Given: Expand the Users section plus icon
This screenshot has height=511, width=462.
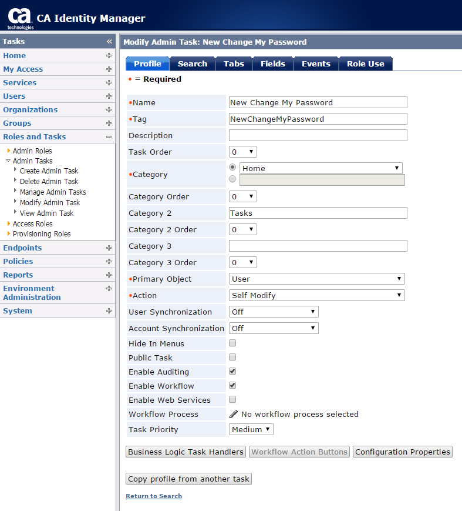Looking at the screenshot, I should [x=109, y=96].
